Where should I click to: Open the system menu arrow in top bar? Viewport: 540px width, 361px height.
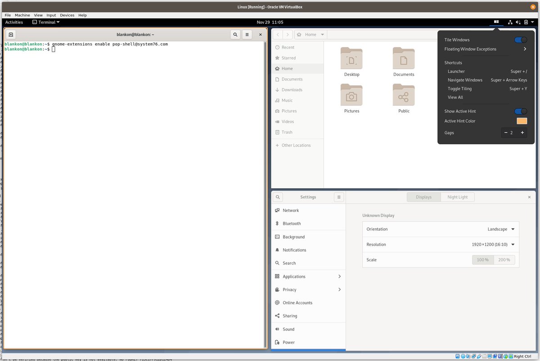532,22
